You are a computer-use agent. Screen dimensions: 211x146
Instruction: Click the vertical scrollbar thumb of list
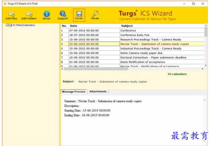pyautogui.click(x=206, y=32)
